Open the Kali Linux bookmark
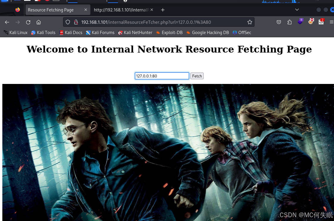Viewport: 334px width, 221px height. click(x=16, y=33)
